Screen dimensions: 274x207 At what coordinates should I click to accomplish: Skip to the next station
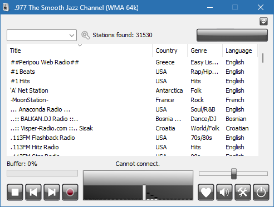pyautogui.click(x=52, y=192)
